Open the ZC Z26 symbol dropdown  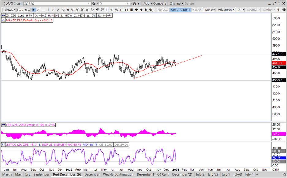(x=89, y=4)
